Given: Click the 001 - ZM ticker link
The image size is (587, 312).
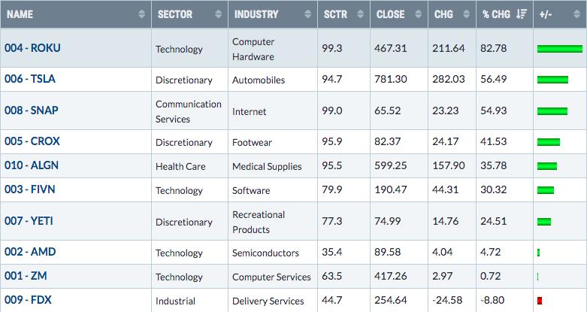Looking at the screenshot, I should tap(26, 276).
